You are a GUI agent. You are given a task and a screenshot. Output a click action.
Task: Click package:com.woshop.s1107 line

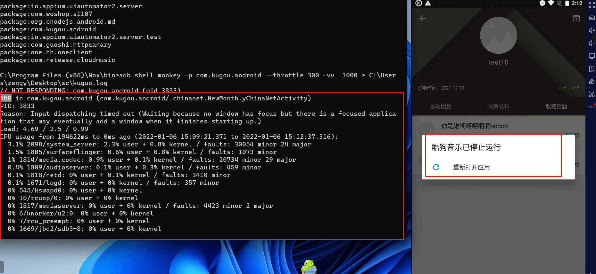(46, 14)
